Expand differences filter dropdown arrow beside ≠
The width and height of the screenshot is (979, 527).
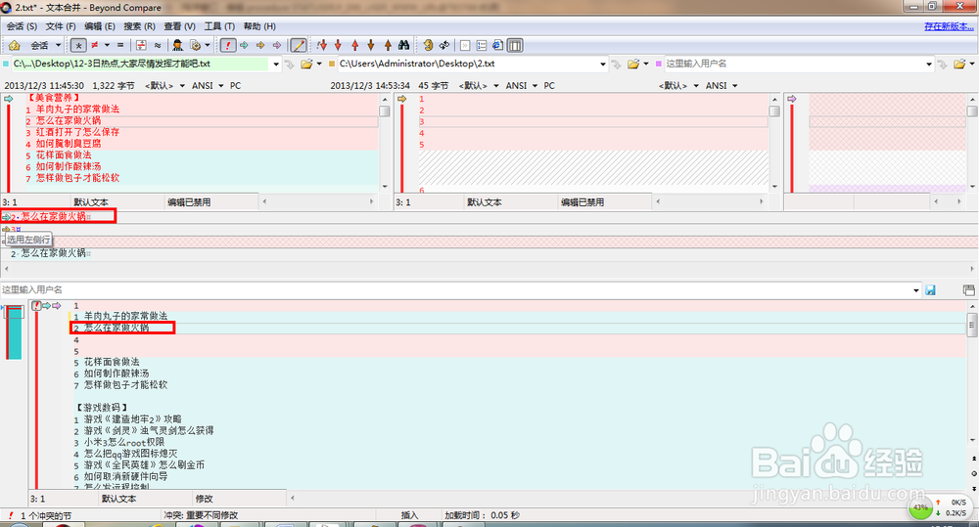[107, 45]
